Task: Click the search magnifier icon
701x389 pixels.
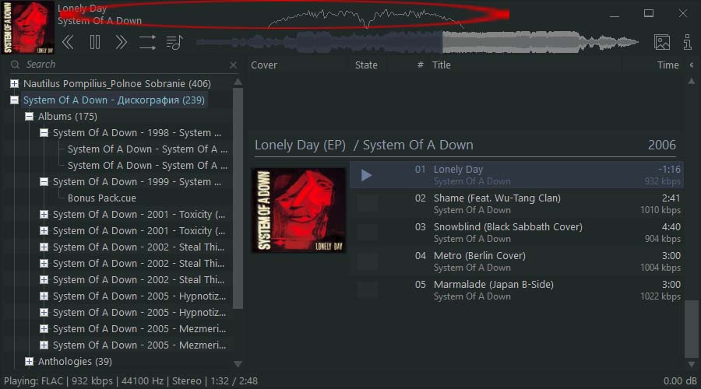Action: pyautogui.click(x=15, y=65)
